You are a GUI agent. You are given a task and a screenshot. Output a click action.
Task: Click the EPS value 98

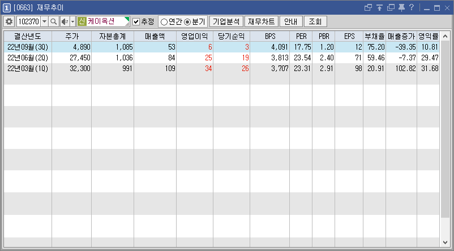[x=358, y=68]
